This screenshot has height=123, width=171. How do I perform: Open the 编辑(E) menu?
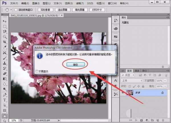coord(25,3)
